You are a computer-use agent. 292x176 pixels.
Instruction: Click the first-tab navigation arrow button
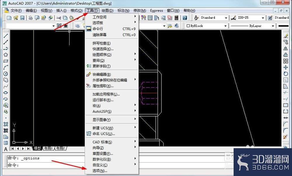[13, 148]
